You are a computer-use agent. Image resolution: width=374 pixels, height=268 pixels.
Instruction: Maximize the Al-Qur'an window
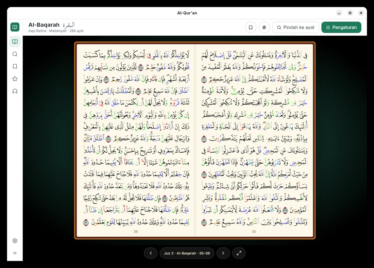(350, 13)
